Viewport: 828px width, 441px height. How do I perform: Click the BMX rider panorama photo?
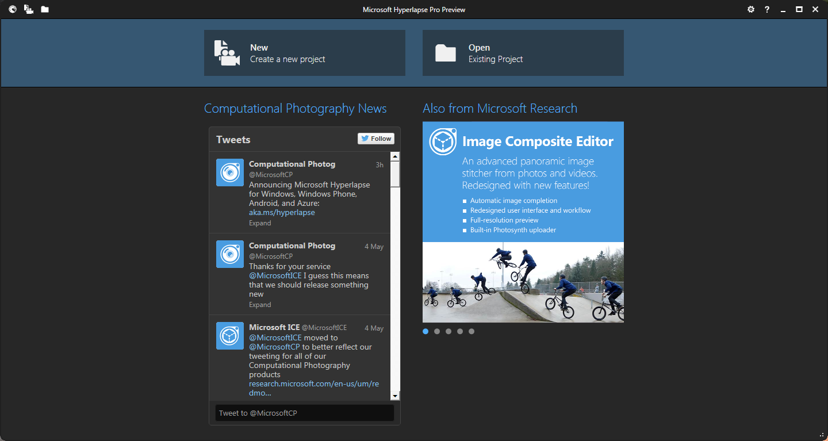[523, 282]
